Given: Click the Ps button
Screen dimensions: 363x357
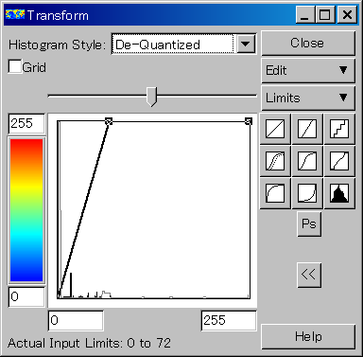Looking at the screenshot, I should (x=309, y=223).
